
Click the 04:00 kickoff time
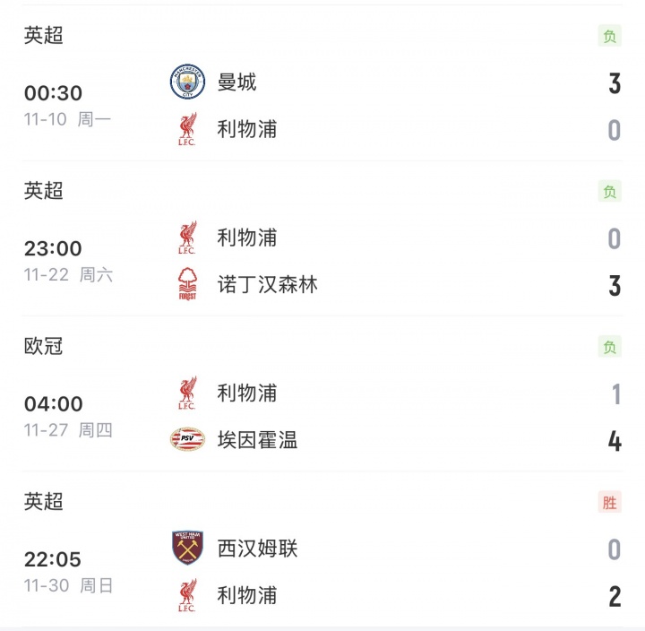[x=53, y=404]
